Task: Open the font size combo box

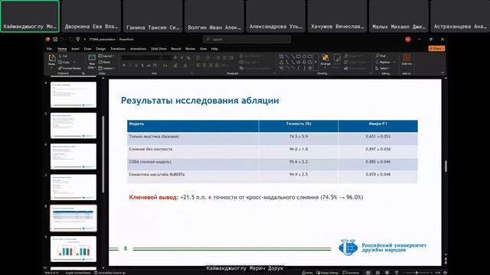Action: pos(167,58)
